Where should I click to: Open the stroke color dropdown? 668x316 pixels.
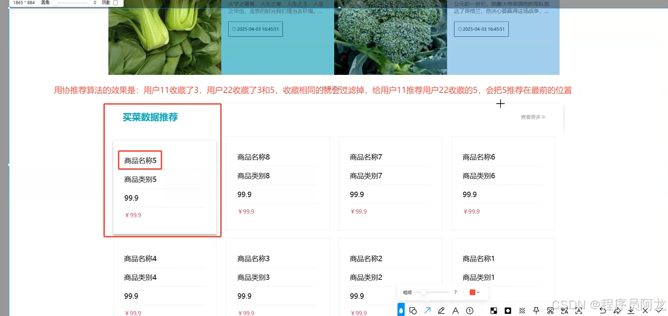coord(478,292)
